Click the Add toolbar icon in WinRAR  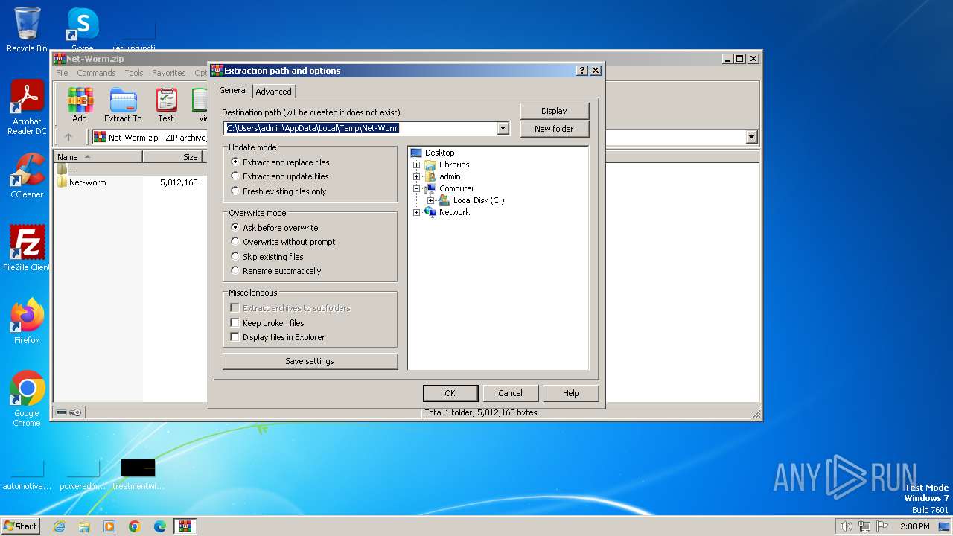80,105
